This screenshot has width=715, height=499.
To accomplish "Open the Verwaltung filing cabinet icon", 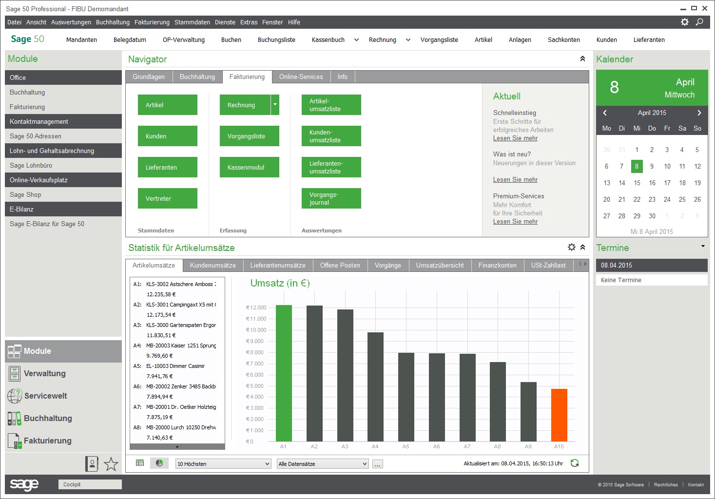I will [15, 374].
